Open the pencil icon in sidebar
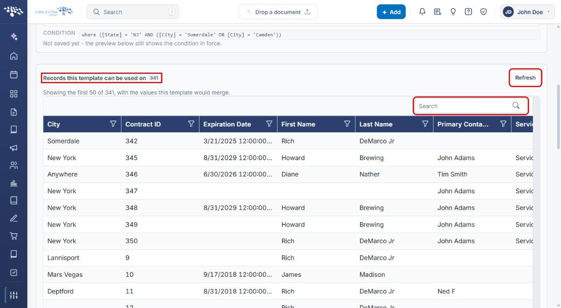The image size is (561, 308). pos(14,218)
